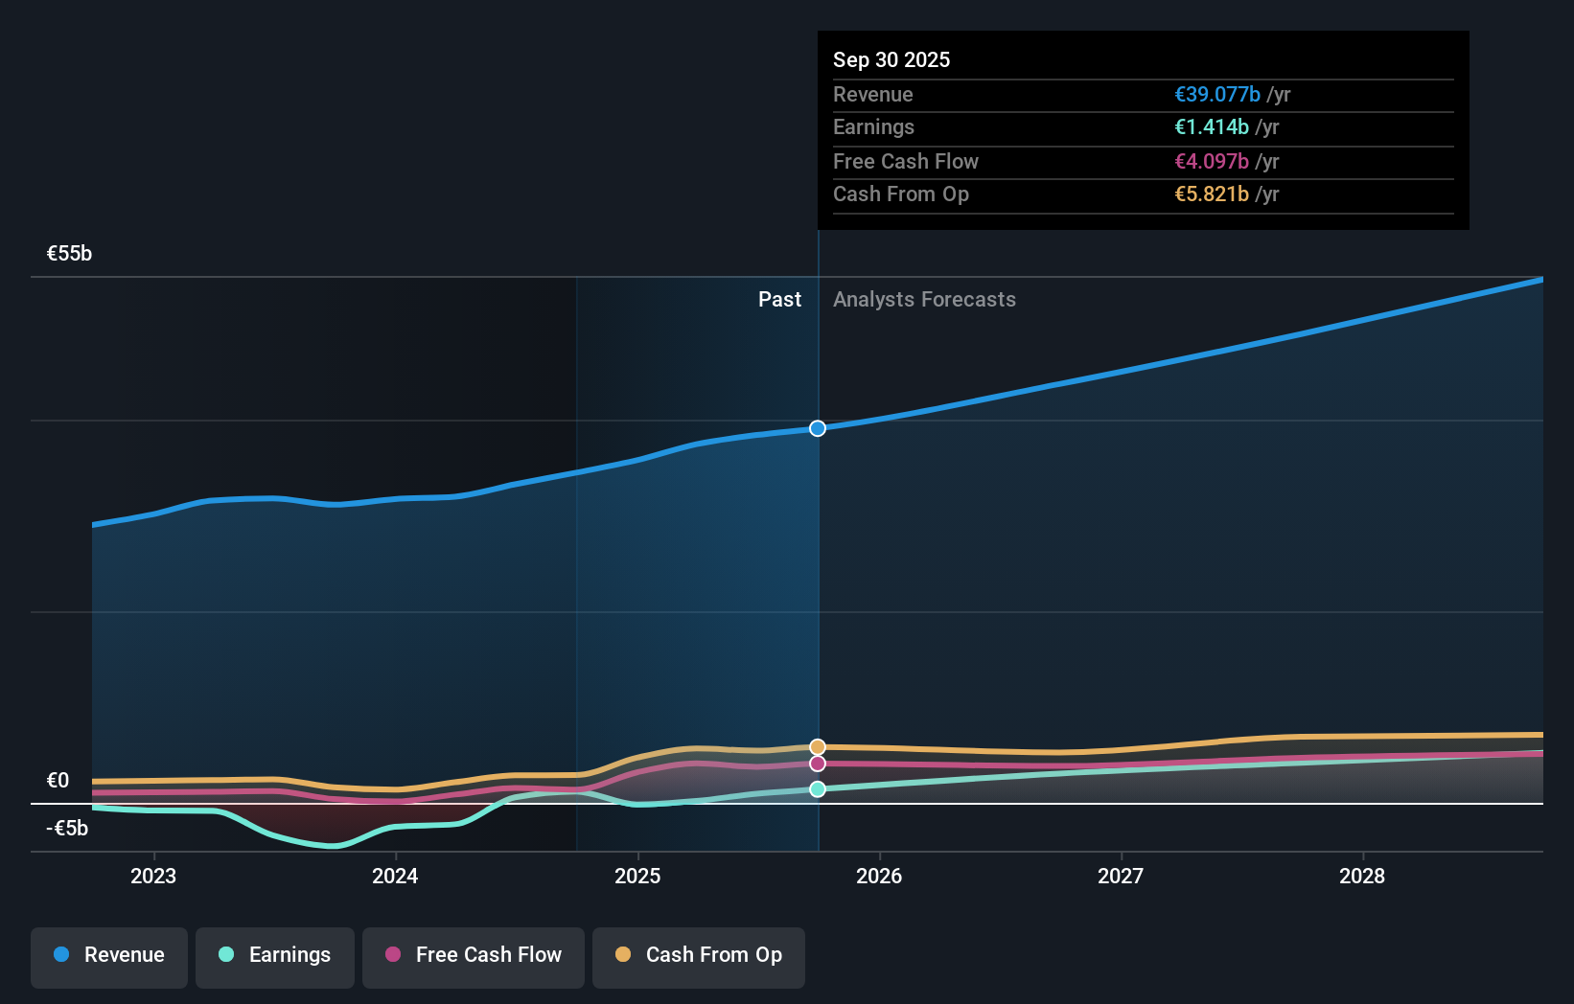Click the €39.077b Revenue value in the tooltip

1216,94
